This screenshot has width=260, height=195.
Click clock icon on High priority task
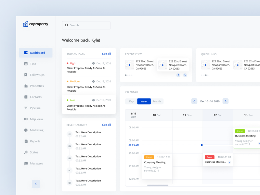pyautogui.click(x=94, y=63)
